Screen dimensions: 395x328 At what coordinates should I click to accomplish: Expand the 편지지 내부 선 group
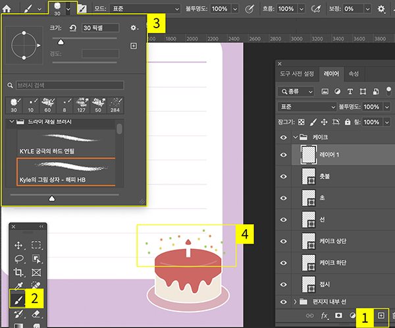click(x=295, y=301)
